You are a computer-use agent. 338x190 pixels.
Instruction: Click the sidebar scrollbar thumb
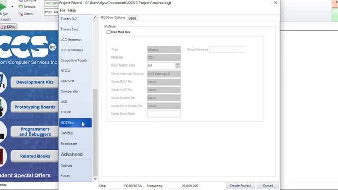(95, 132)
